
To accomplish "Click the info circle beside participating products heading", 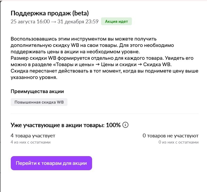I will pos(125,125).
